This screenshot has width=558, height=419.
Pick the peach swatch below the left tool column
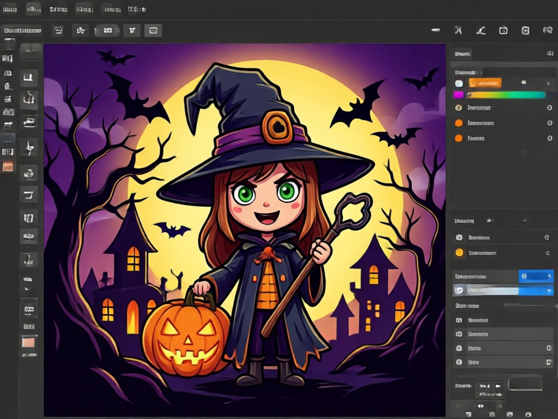[x=28, y=343]
